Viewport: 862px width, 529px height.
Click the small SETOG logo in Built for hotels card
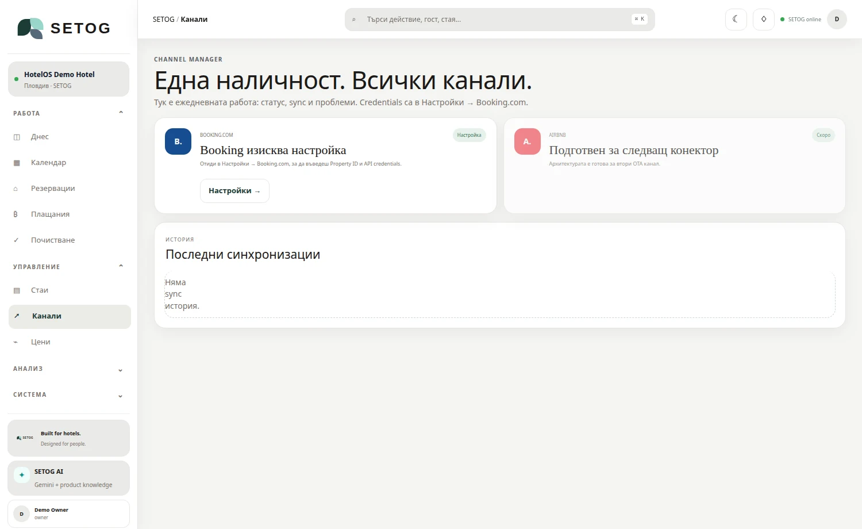click(x=25, y=438)
